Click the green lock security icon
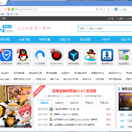 point(12,9)
